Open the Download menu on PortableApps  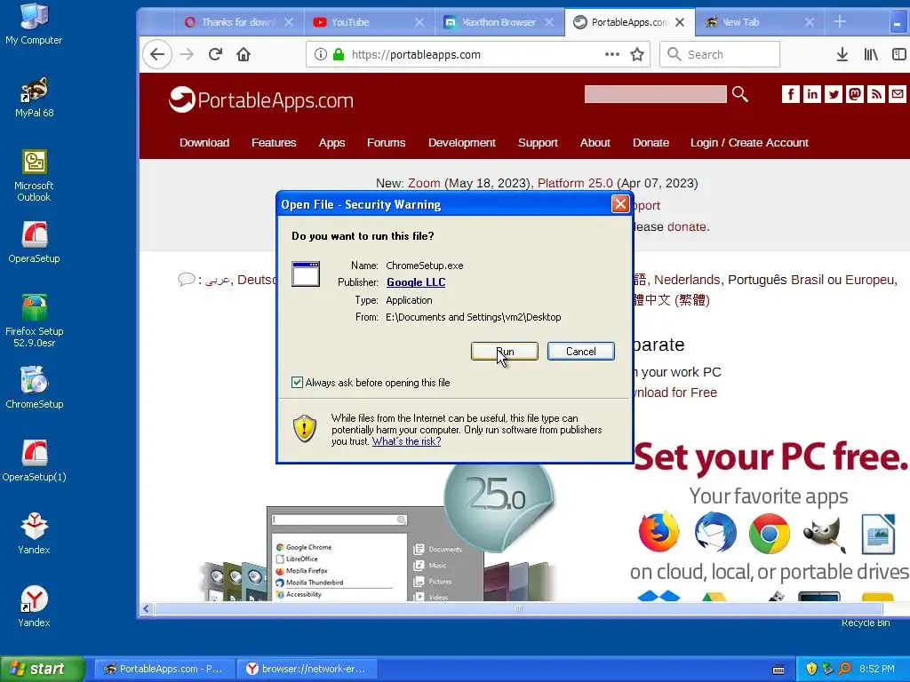pos(204,143)
